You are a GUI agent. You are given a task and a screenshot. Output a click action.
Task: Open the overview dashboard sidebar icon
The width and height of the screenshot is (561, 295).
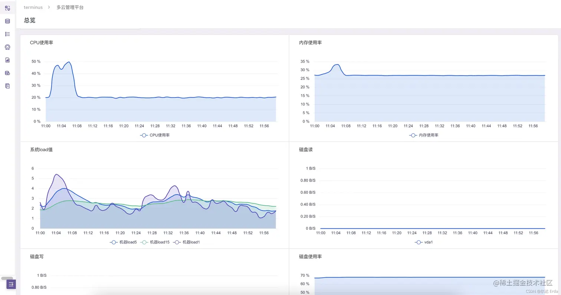click(x=7, y=8)
